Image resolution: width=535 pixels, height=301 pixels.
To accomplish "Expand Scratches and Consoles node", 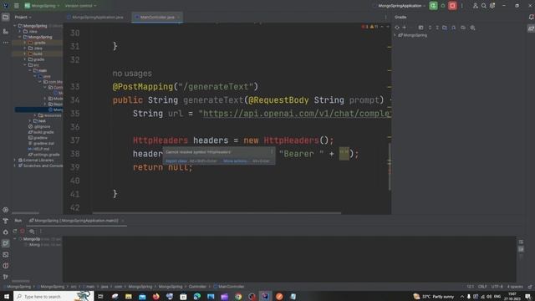I will coord(15,166).
